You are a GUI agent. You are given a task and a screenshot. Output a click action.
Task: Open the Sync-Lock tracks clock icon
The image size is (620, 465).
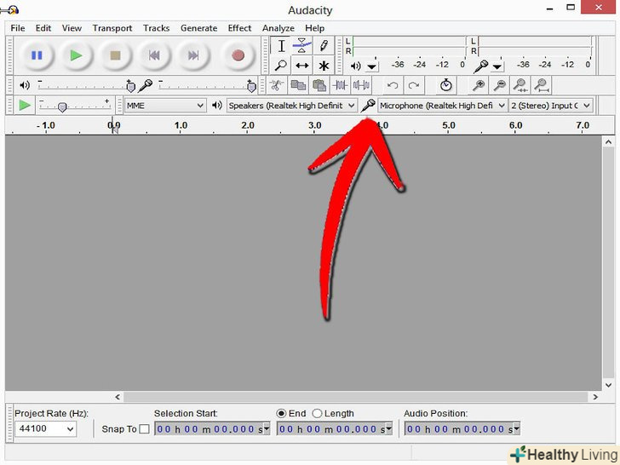[x=446, y=85]
